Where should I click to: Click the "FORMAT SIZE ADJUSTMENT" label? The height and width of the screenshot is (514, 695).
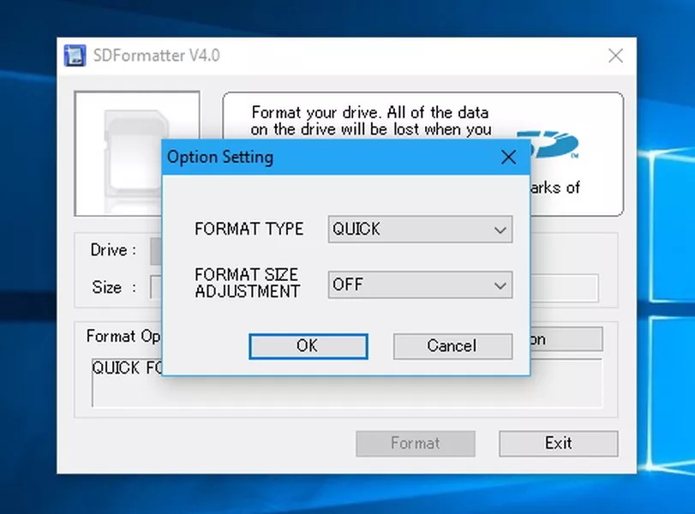248,283
